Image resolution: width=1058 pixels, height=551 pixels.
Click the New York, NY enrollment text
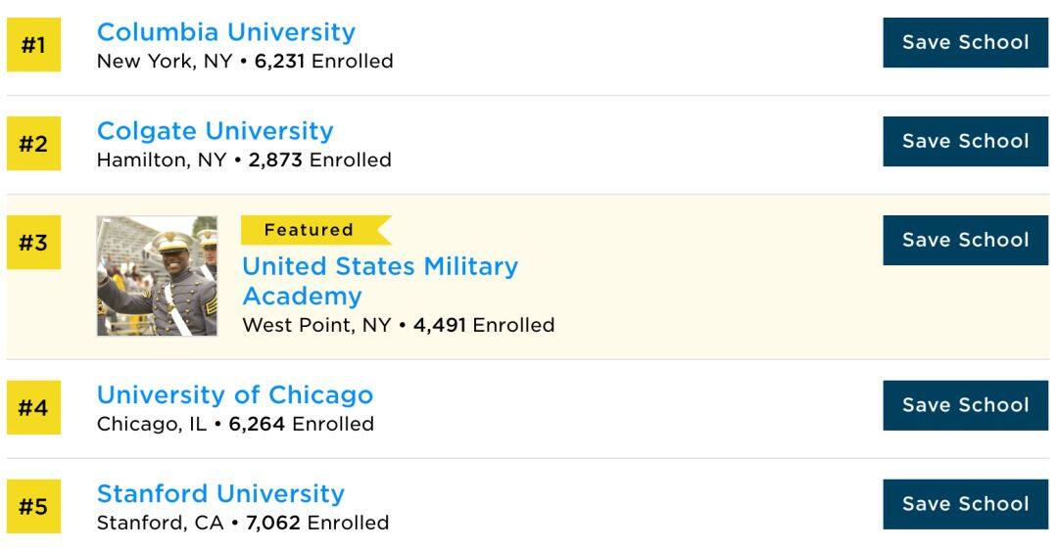[245, 62]
